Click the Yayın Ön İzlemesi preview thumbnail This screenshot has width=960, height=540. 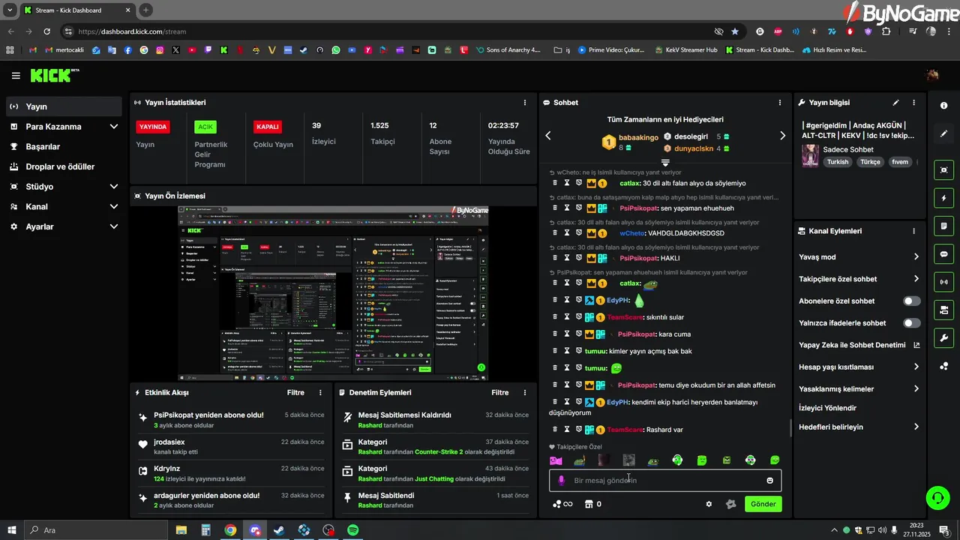(333, 293)
